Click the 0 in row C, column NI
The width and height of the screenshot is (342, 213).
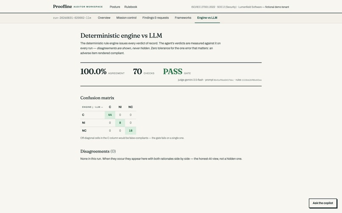point(120,115)
